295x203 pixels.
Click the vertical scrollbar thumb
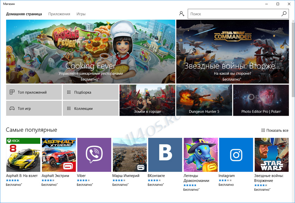293,60
